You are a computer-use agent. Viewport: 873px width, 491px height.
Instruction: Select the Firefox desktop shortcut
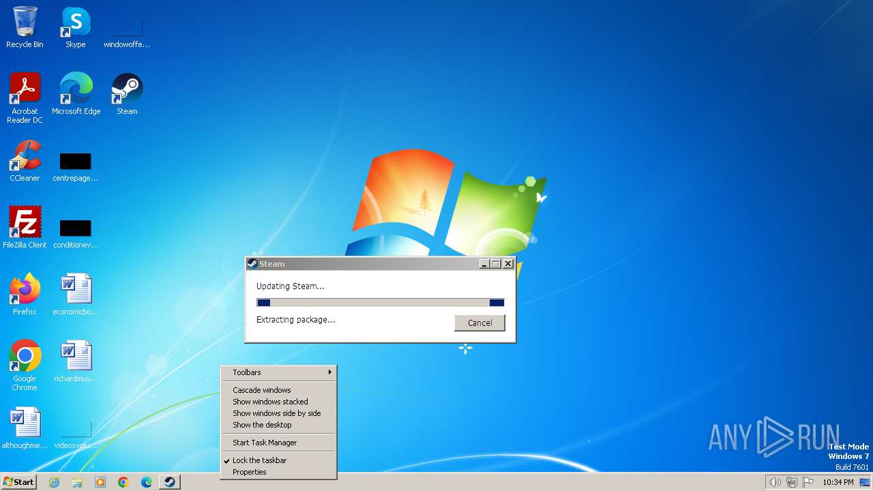click(x=25, y=295)
